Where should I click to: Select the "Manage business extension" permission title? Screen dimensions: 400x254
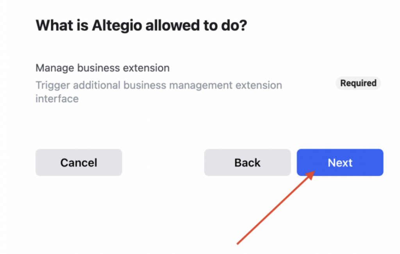[x=102, y=68]
